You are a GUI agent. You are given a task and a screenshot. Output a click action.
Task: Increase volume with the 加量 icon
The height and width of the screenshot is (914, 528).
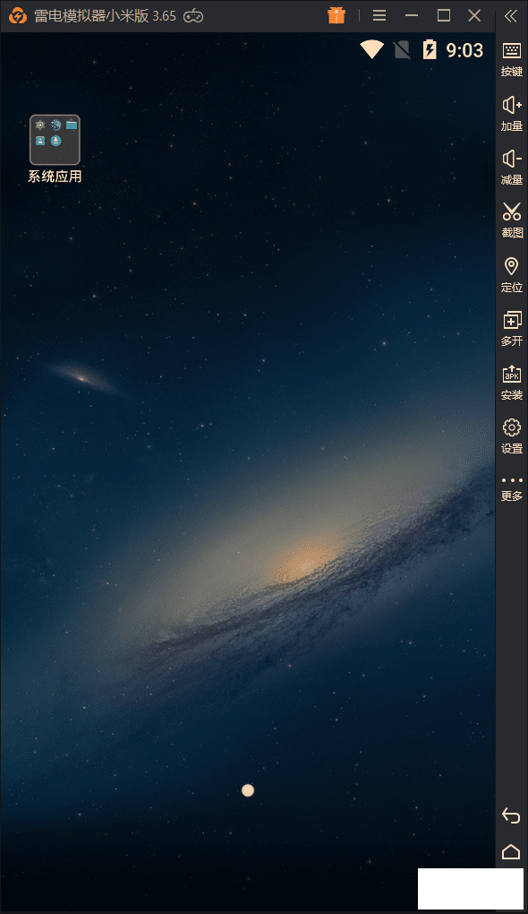click(x=512, y=114)
